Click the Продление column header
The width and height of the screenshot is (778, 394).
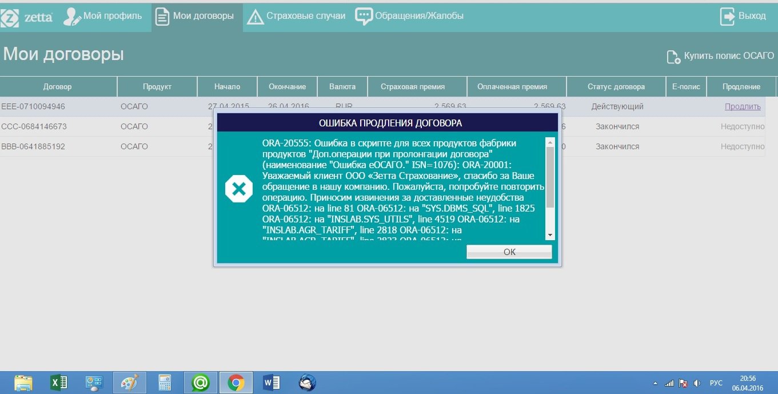pos(741,87)
